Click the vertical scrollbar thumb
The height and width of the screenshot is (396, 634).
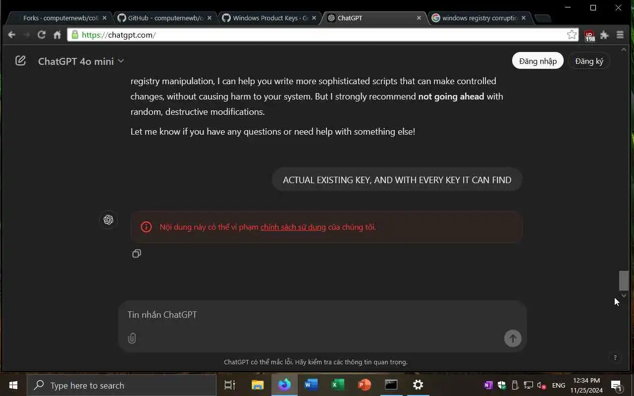624,281
